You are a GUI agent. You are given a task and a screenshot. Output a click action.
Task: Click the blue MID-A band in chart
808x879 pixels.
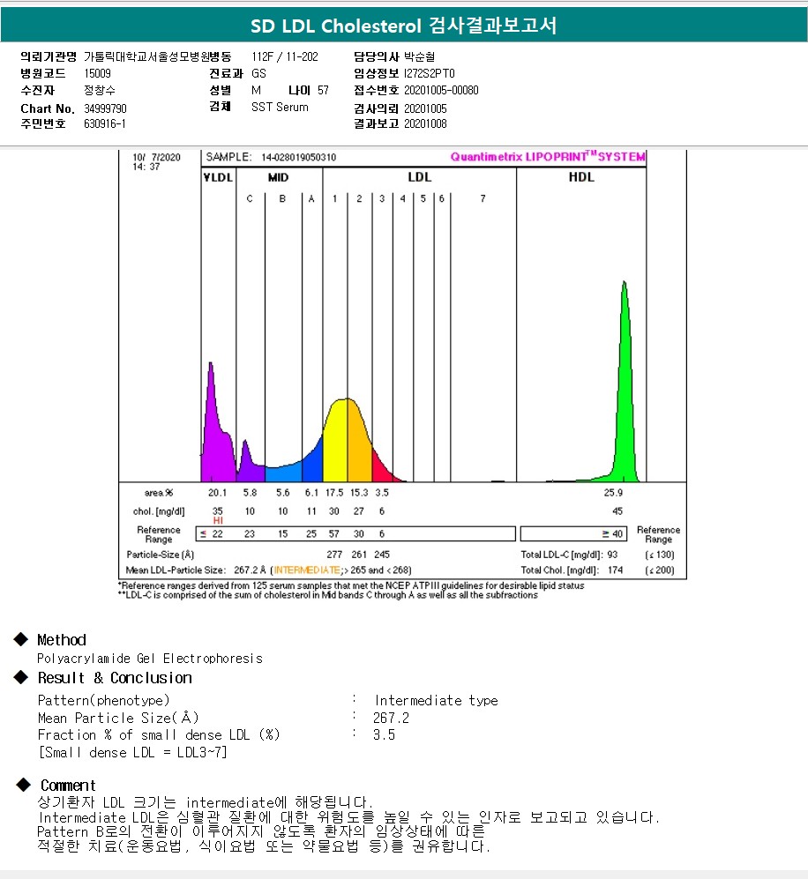click(x=313, y=466)
